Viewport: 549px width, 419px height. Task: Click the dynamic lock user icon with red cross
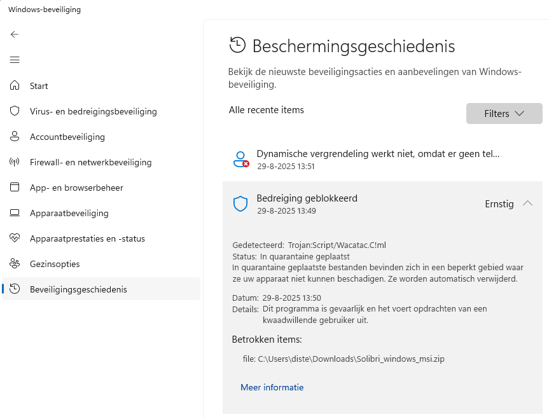click(x=241, y=159)
